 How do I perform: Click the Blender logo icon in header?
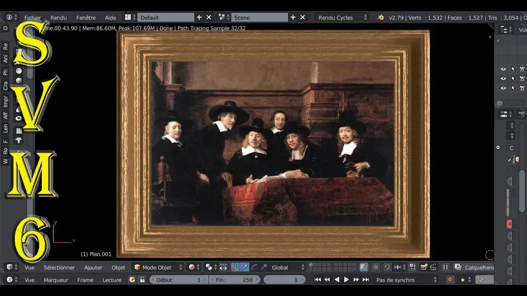(x=380, y=17)
